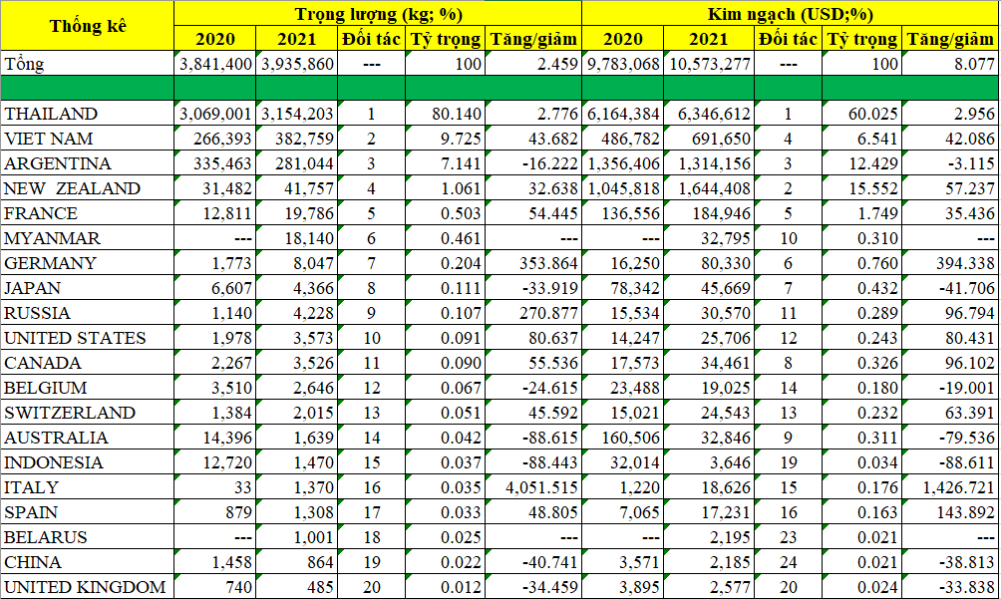Click the ITALY row label
Viewport: 1001px width, 599px height.
[88, 486]
